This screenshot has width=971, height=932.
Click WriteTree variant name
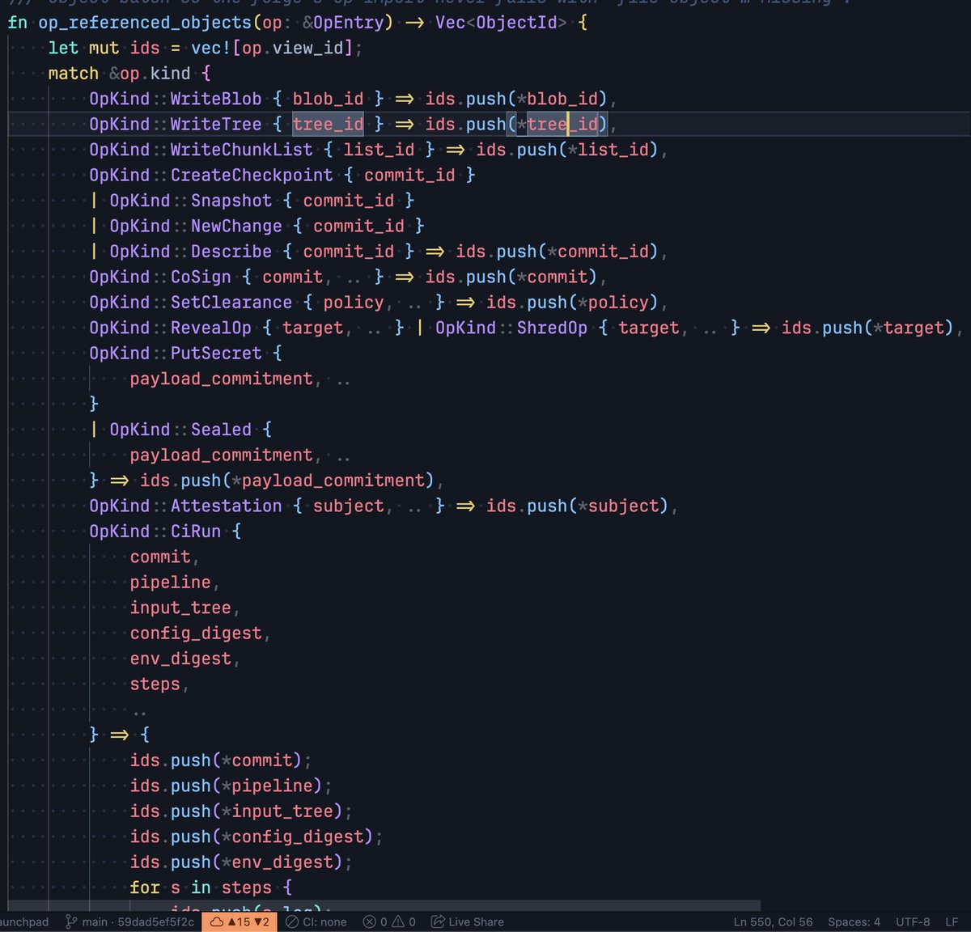[x=216, y=125]
